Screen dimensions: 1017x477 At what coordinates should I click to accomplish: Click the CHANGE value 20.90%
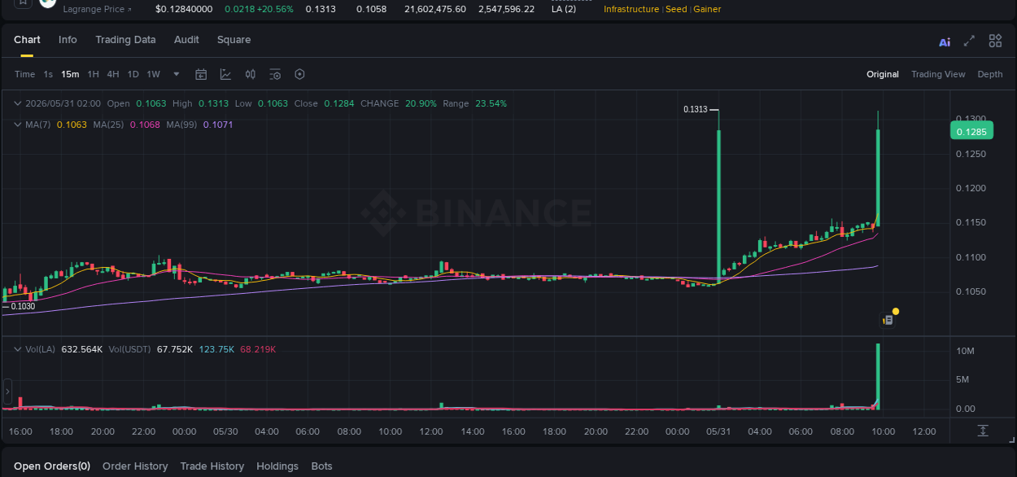click(421, 103)
